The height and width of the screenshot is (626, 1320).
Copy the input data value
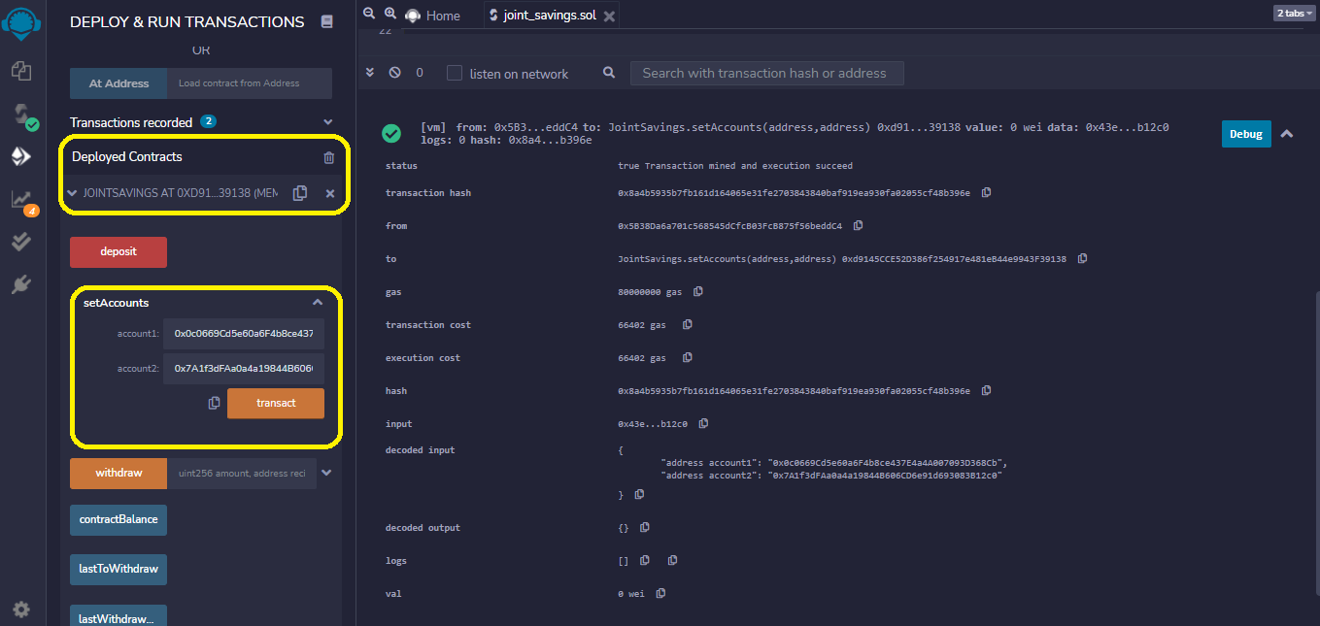[x=703, y=424]
